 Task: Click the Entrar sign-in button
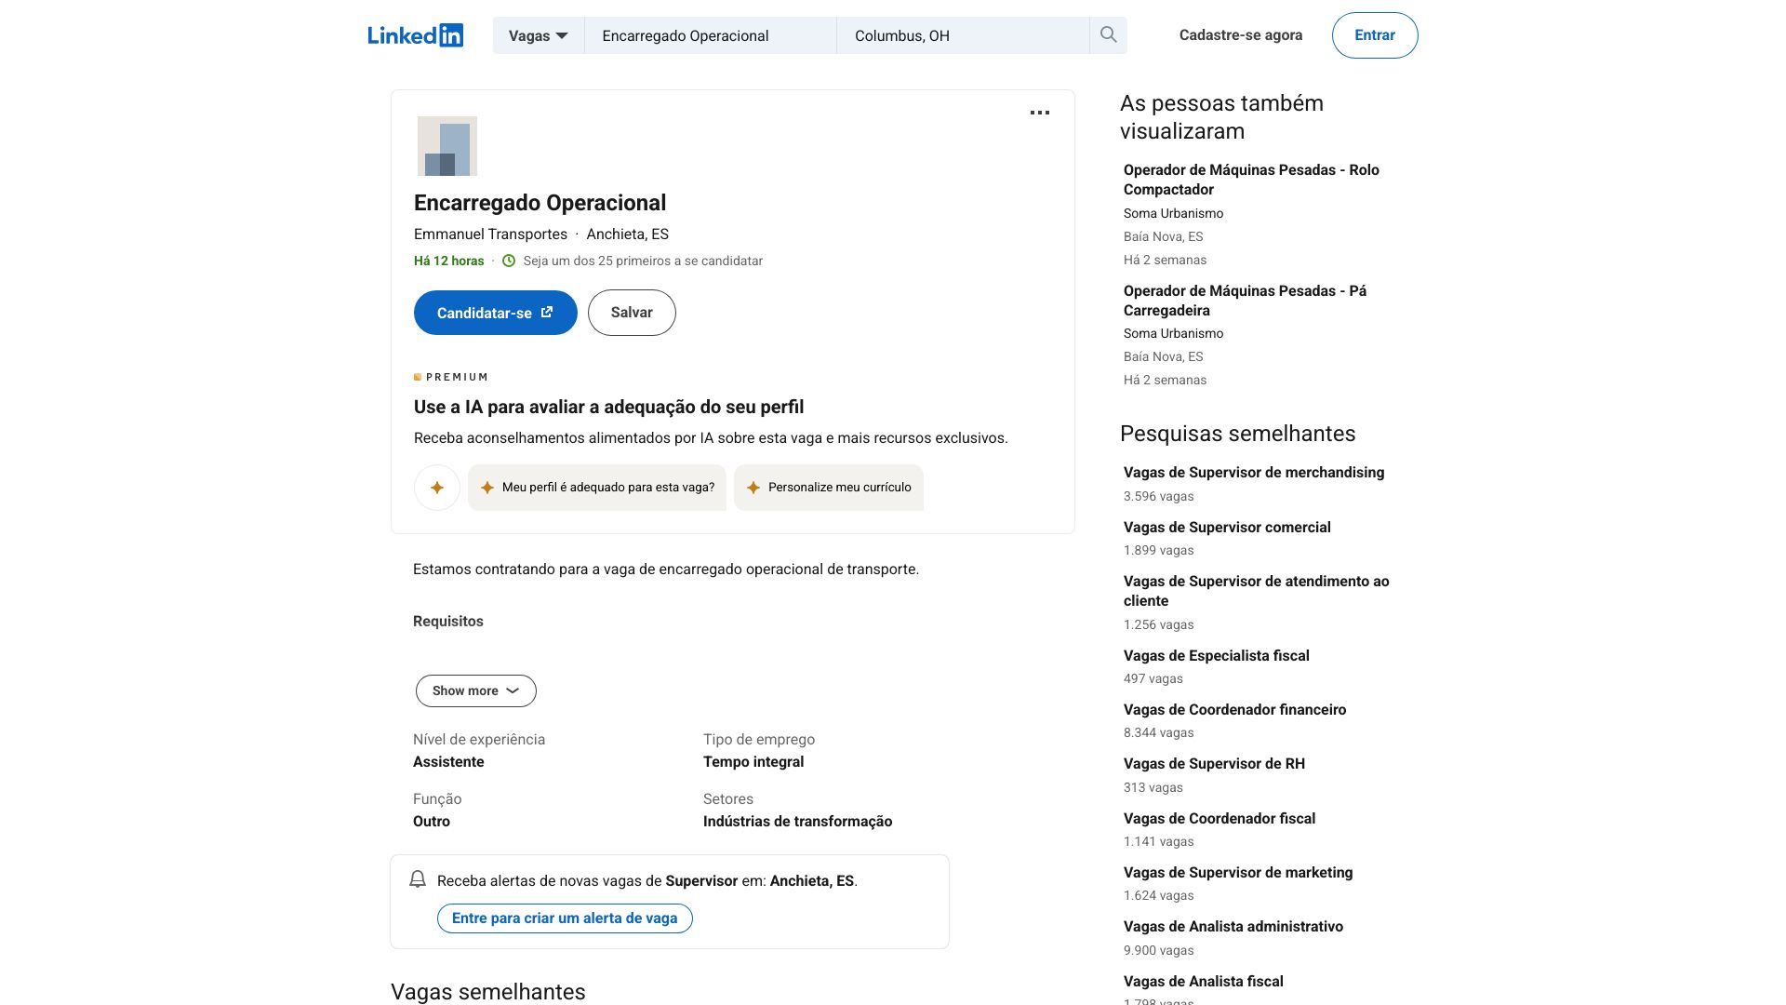pyautogui.click(x=1375, y=35)
